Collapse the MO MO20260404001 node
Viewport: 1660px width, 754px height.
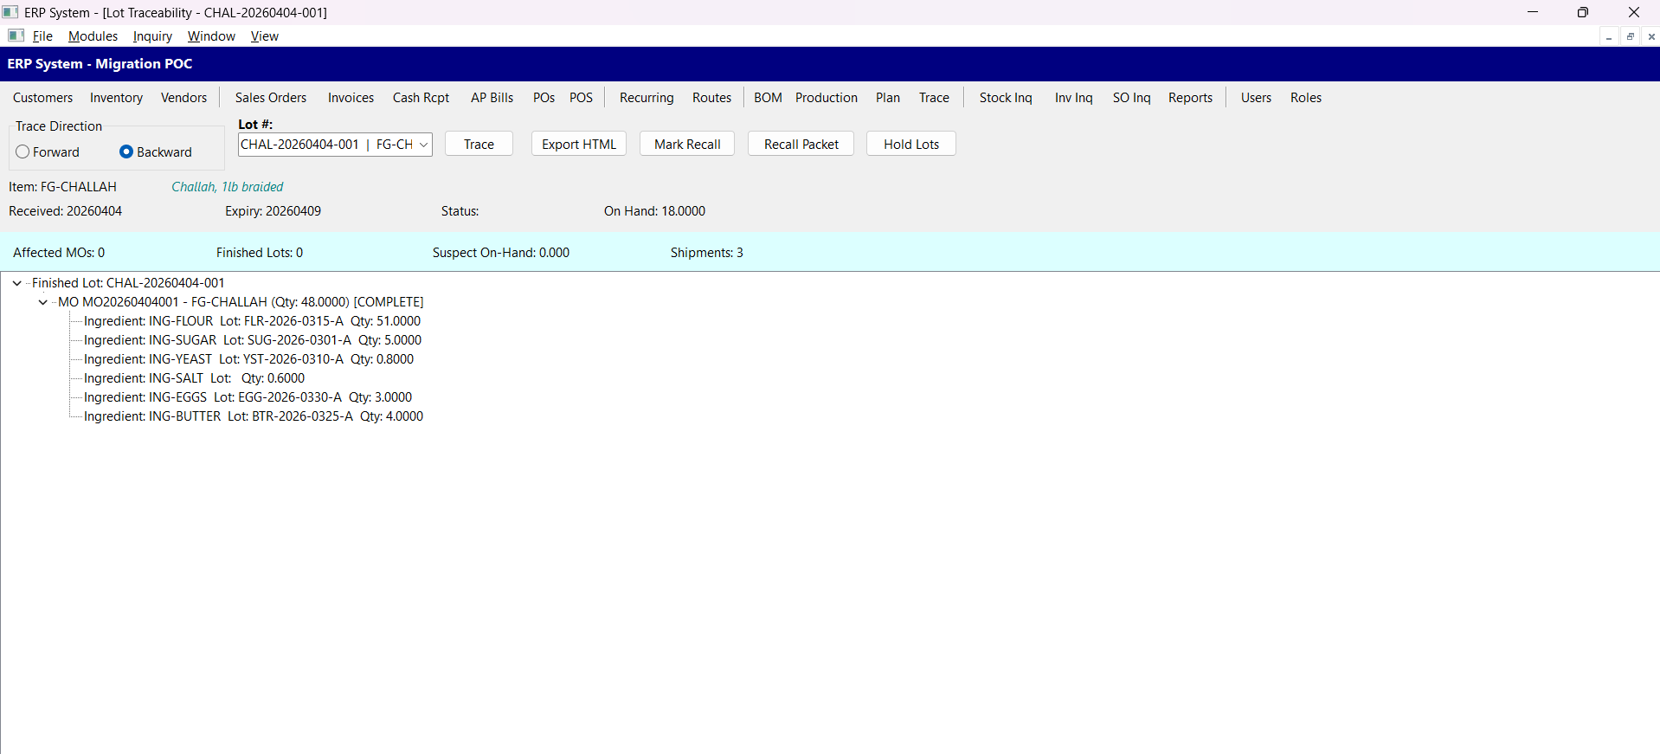tap(43, 302)
